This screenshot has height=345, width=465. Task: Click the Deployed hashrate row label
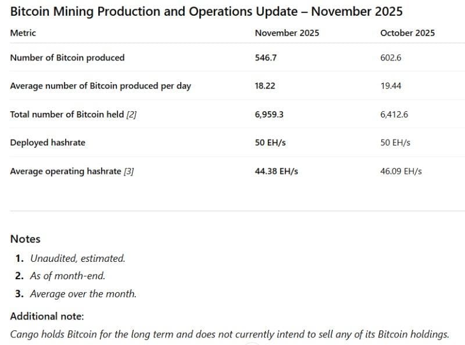click(47, 143)
